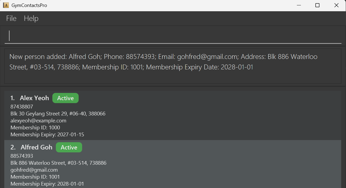Click Alex Yeoh's phone number 87438807
Image resolution: width=346 pixels, height=188 pixels.
click(22, 107)
